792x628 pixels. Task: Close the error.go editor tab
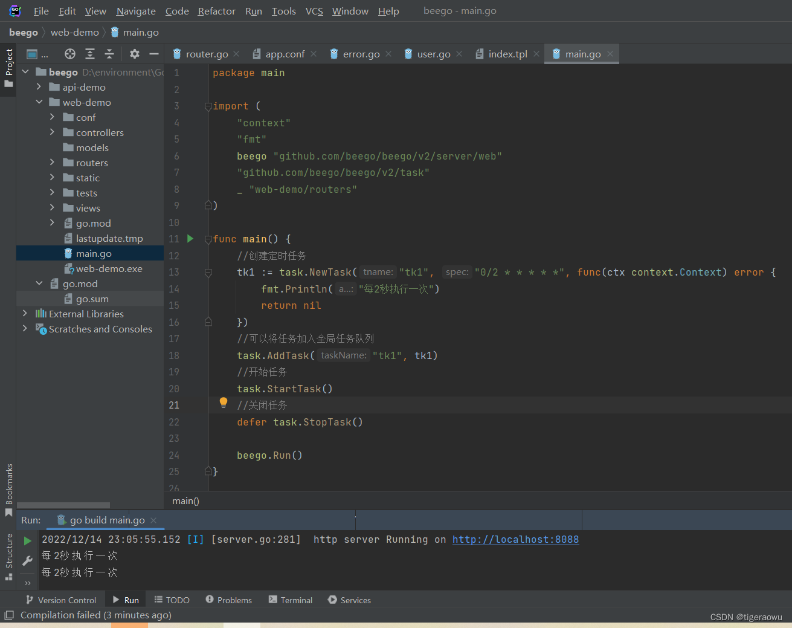point(388,54)
